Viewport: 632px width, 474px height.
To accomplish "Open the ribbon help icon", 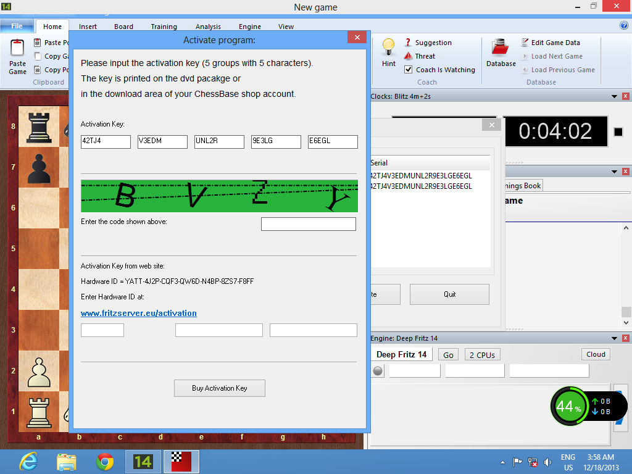I will click(x=623, y=26).
